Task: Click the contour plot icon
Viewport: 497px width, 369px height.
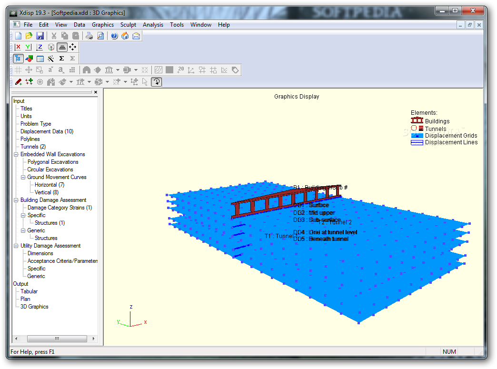Action: (158, 70)
